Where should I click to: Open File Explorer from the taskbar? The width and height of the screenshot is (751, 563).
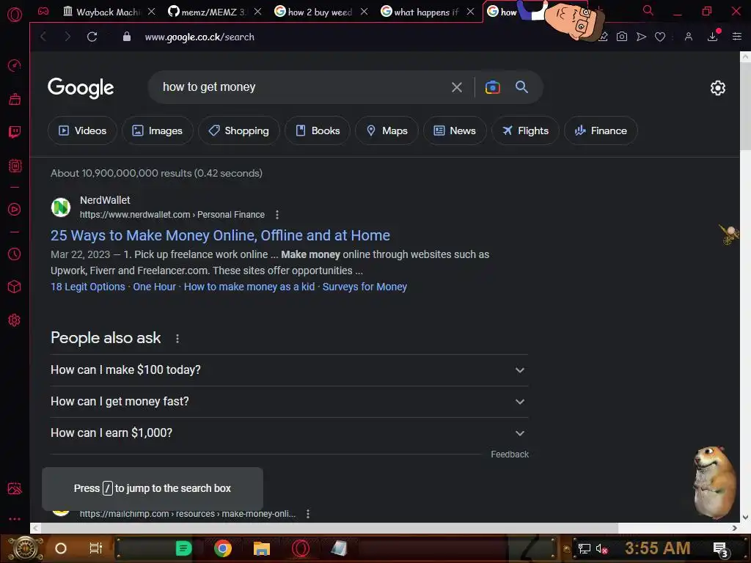pyautogui.click(x=262, y=548)
